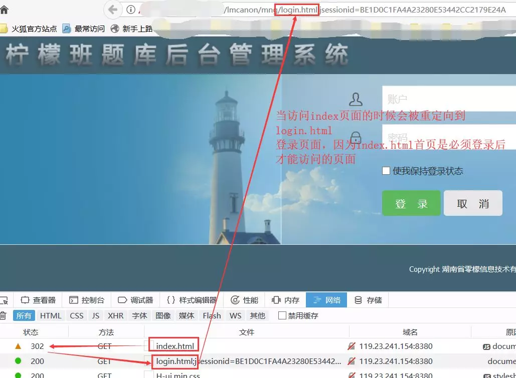The height and width of the screenshot is (378, 516).
Task: Open the 存储 storage tab
Action: (x=368, y=300)
